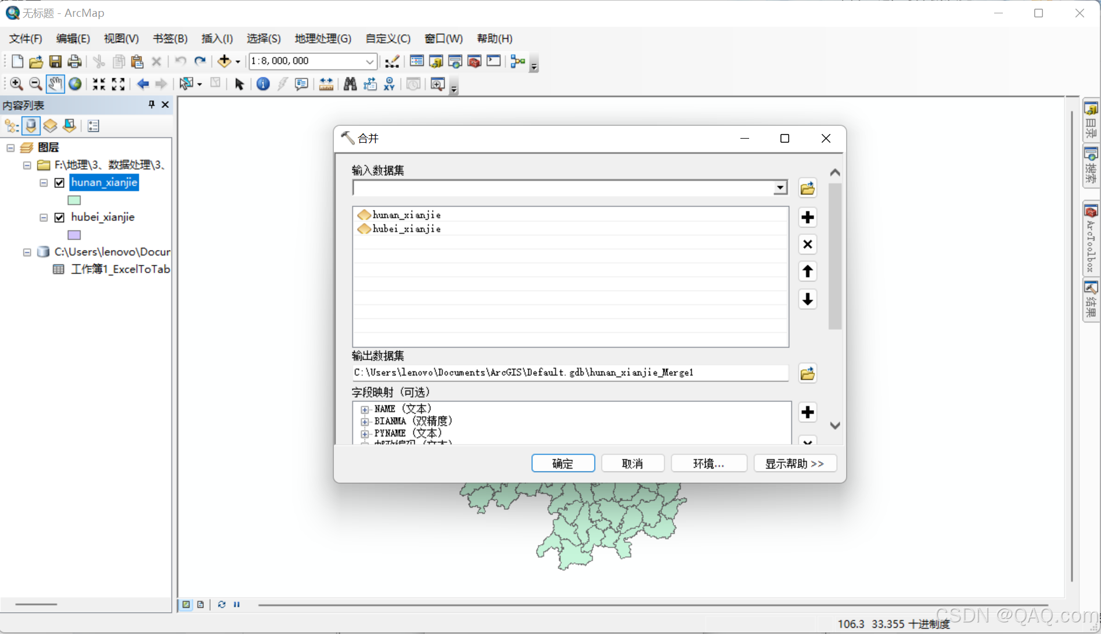1101x634 pixels.
Task: Change the hubei_xianjie fill color swatch
Action: click(x=74, y=235)
